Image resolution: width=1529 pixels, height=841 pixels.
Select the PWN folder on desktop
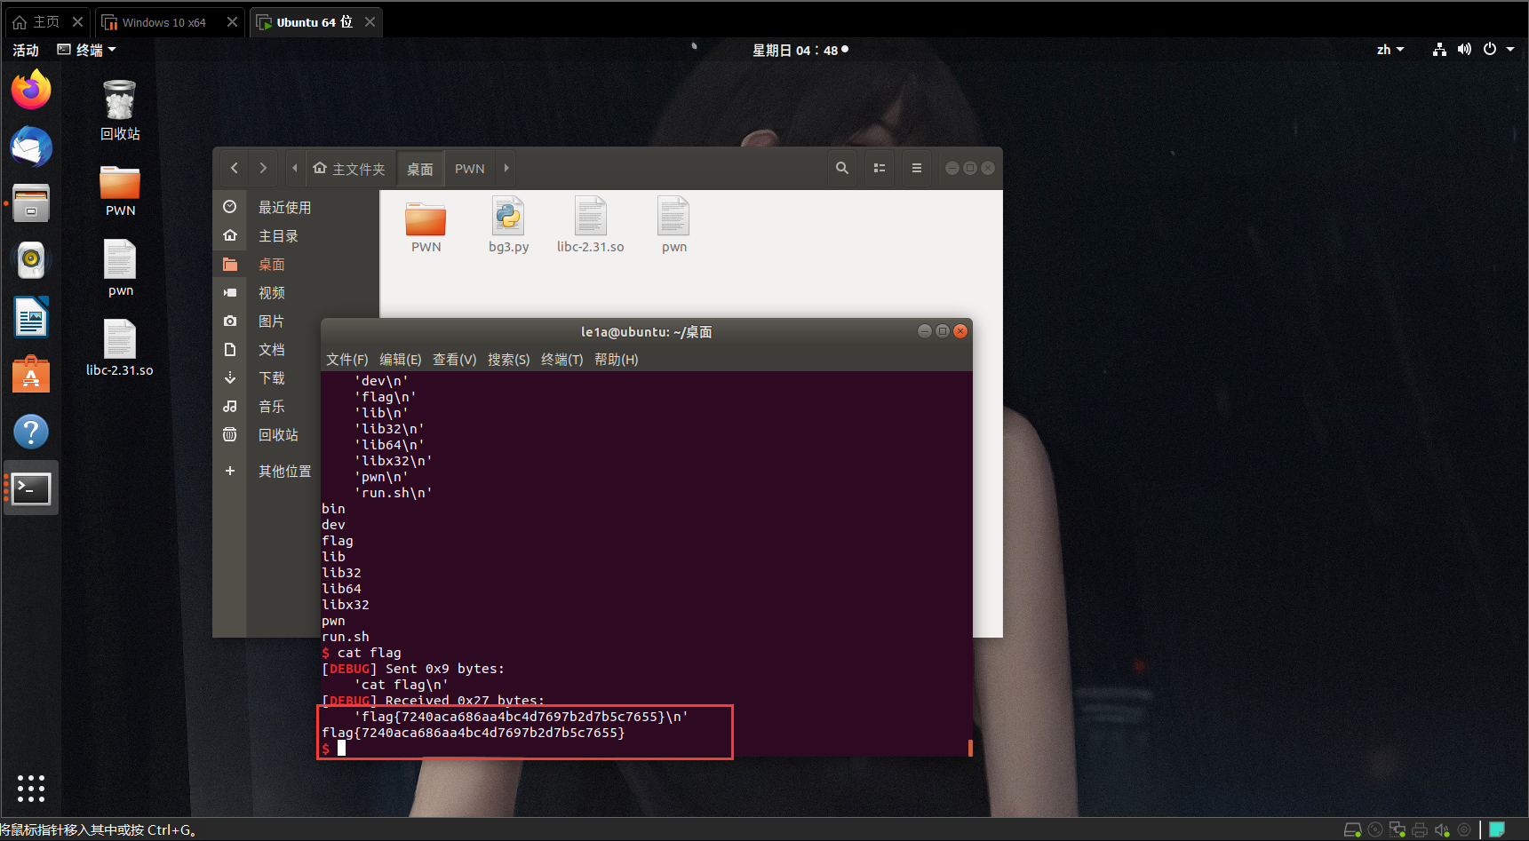tap(120, 191)
